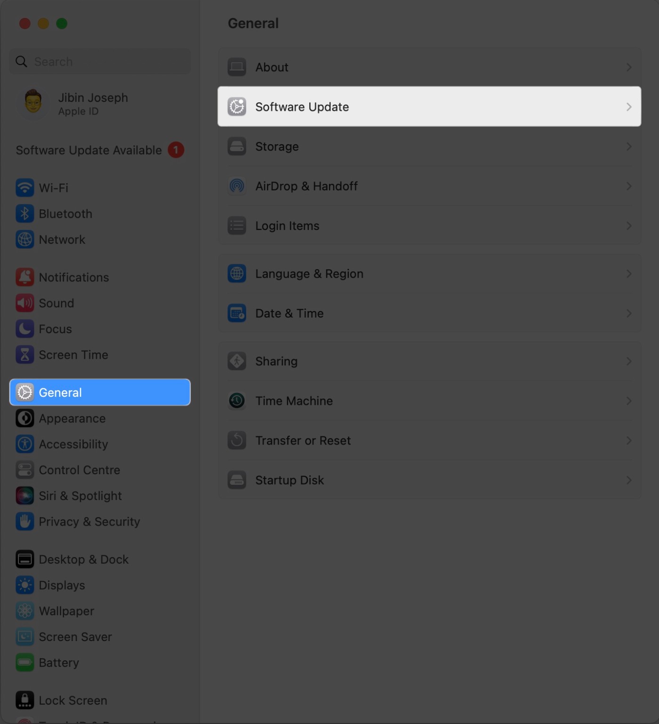Image resolution: width=659 pixels, height=724 pixels.
Task: Click chevron on Login Items row
Action: tap(629, 226)
